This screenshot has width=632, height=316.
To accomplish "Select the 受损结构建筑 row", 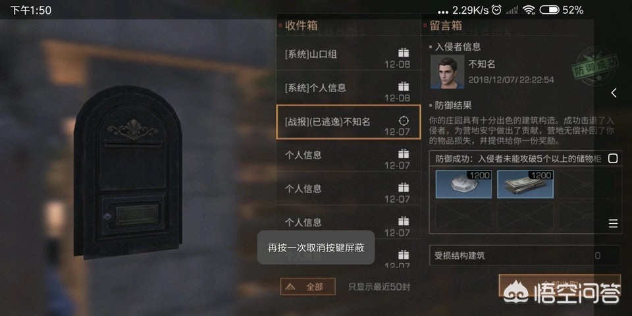I will point(525,255).
